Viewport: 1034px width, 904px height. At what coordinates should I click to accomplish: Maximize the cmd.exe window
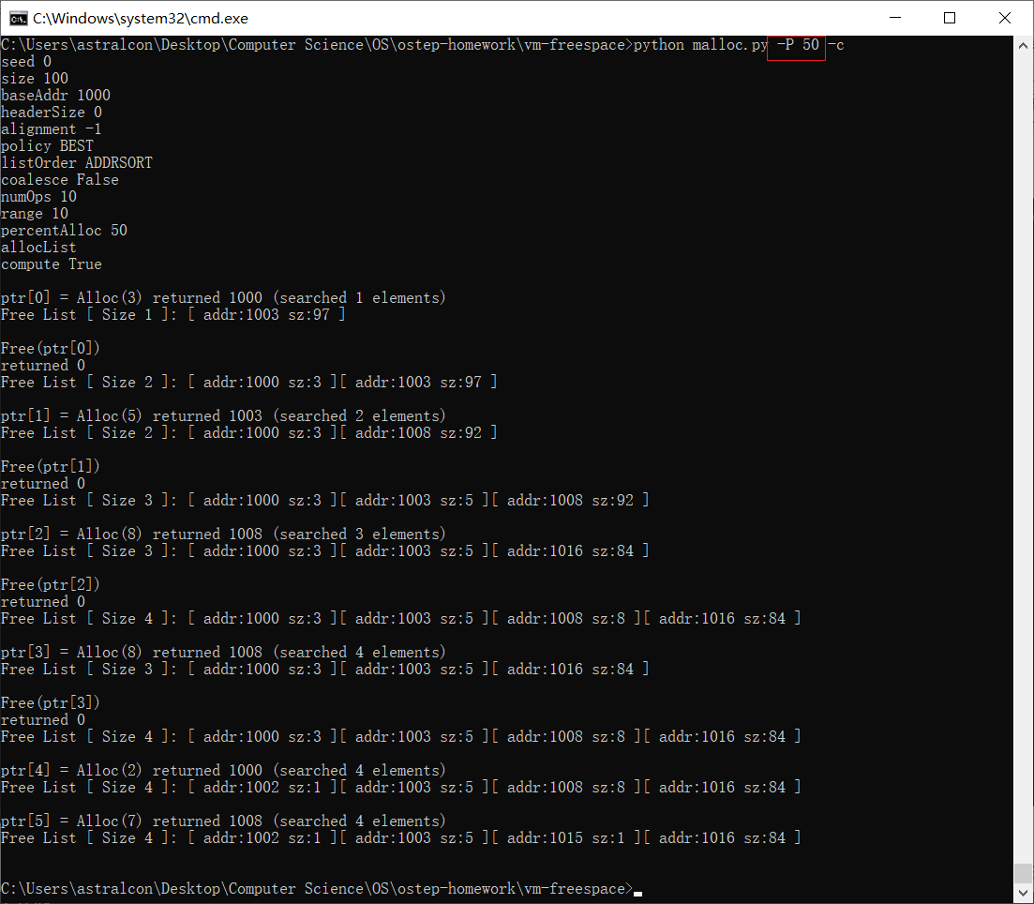click(x=950, y=18)
